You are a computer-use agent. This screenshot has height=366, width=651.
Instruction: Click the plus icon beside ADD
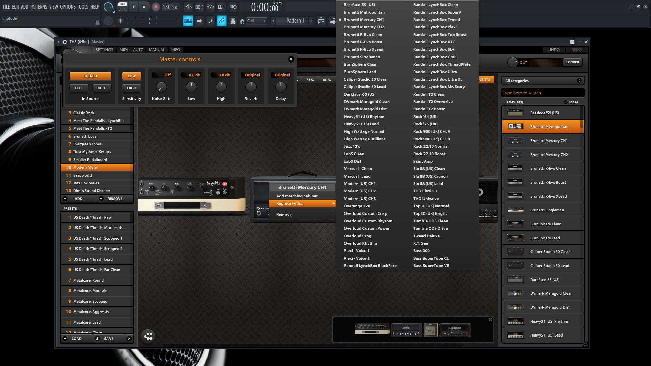tap(65, 199)
